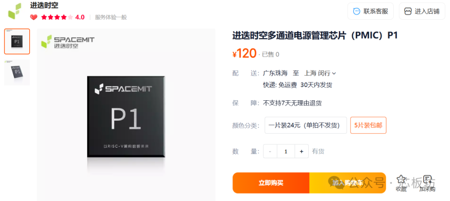Select the first P1 chip thumbnail
The image size is (450, 201).
tap(17, 41)
